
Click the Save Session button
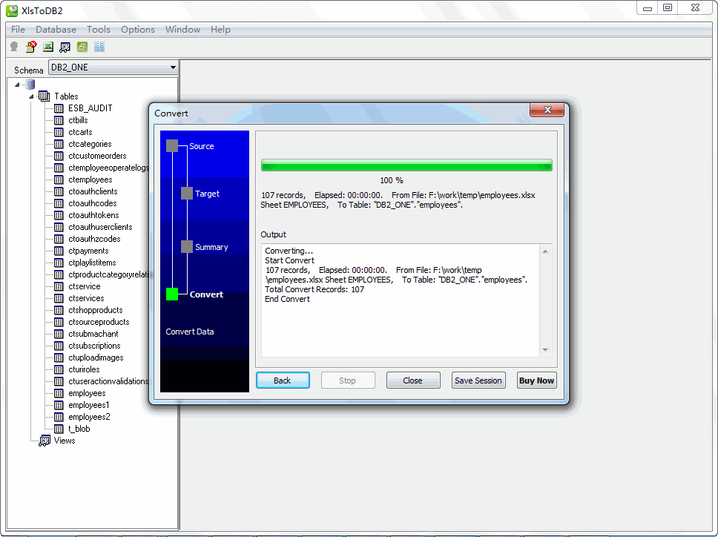[x=478, y=380]
